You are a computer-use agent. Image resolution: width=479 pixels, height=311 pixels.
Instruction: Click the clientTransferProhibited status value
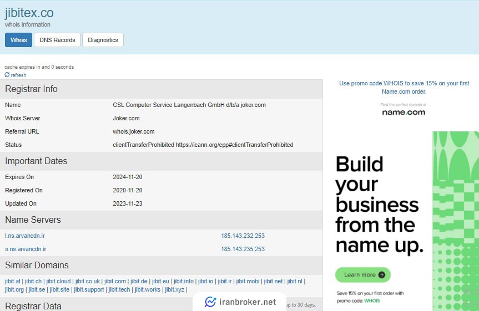tap(203, 145)
